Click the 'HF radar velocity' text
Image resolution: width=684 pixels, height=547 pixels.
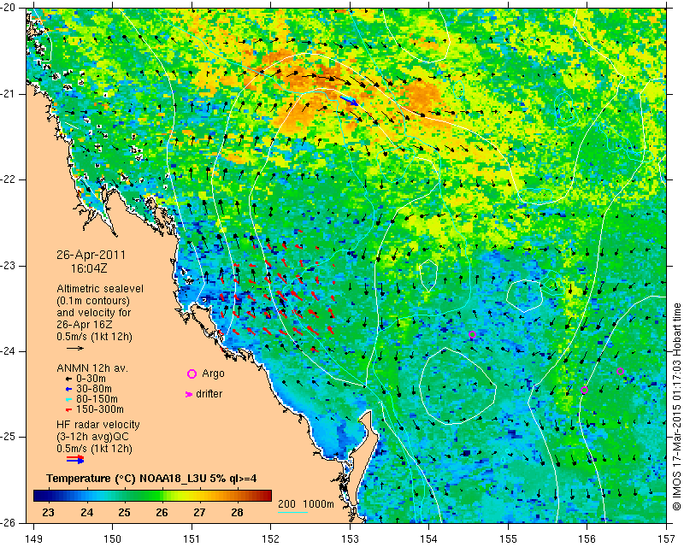pos(98,425)
